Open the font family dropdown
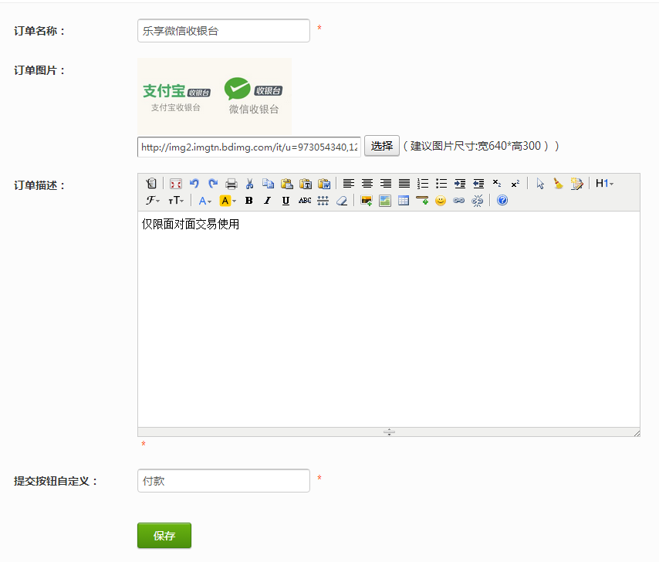Viewport: 659px width, 562px height. 153,201
